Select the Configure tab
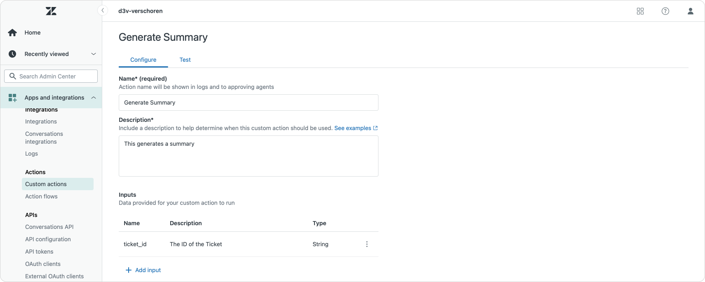 pos(143,60)
